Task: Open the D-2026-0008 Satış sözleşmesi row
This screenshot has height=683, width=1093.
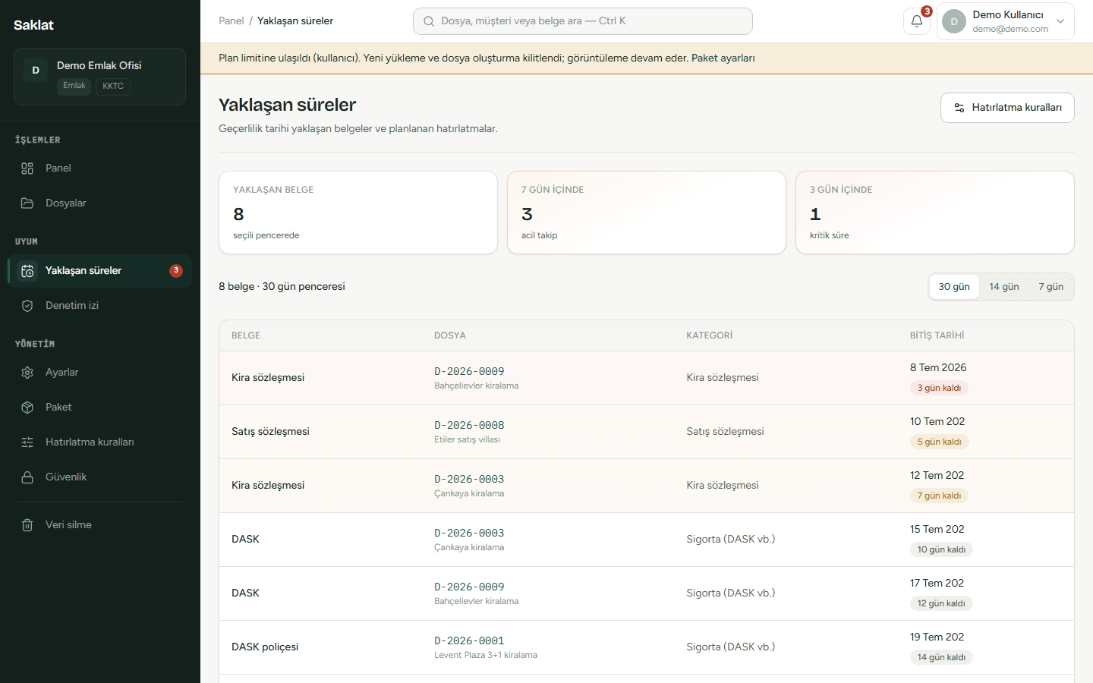Action: (x=647, y=432)
